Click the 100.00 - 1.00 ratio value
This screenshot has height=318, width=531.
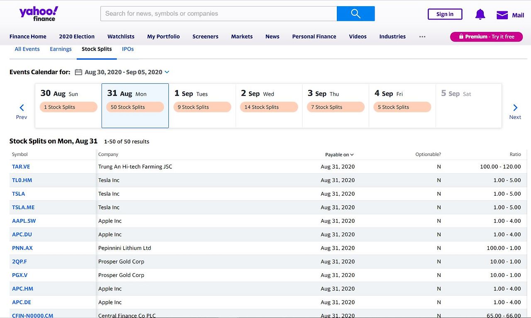click(x=504, y=248)
